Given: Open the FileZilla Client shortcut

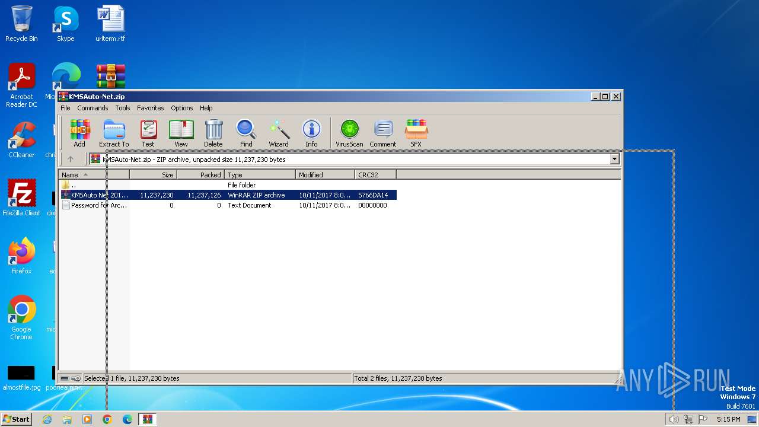Looking at the screenshot, I should 21,198.
